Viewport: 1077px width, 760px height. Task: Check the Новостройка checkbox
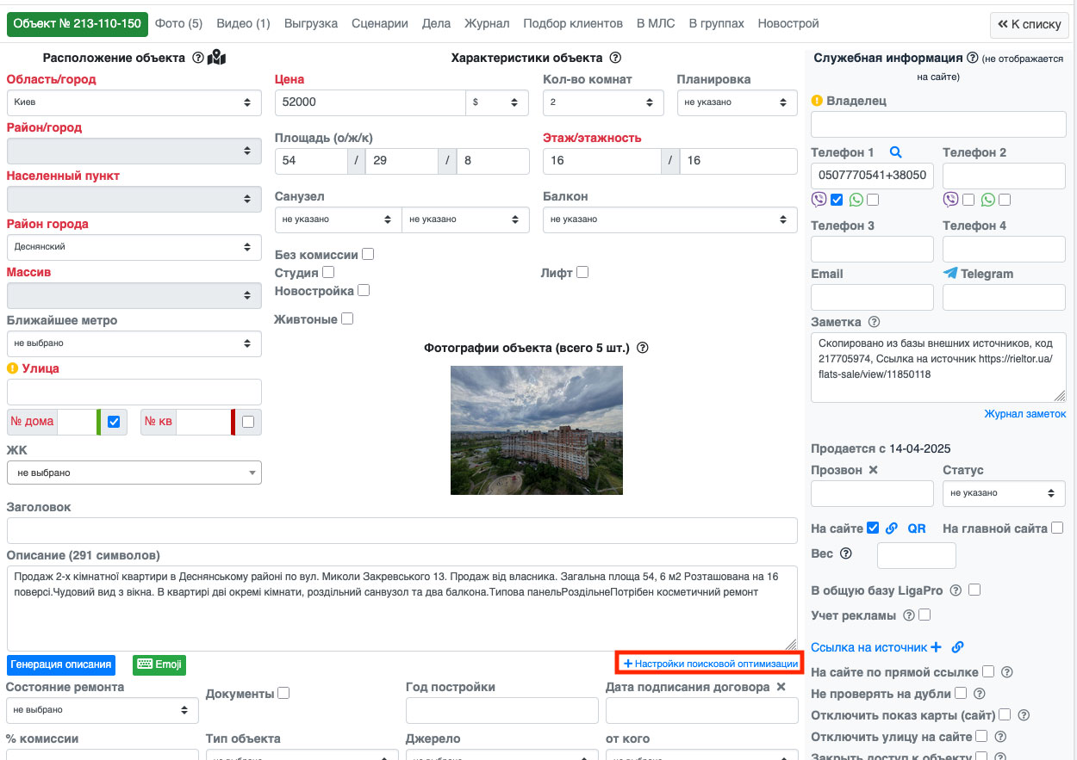click(x=364, y=290)
